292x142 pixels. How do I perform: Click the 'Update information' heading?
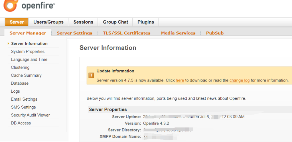click(115, 71)
